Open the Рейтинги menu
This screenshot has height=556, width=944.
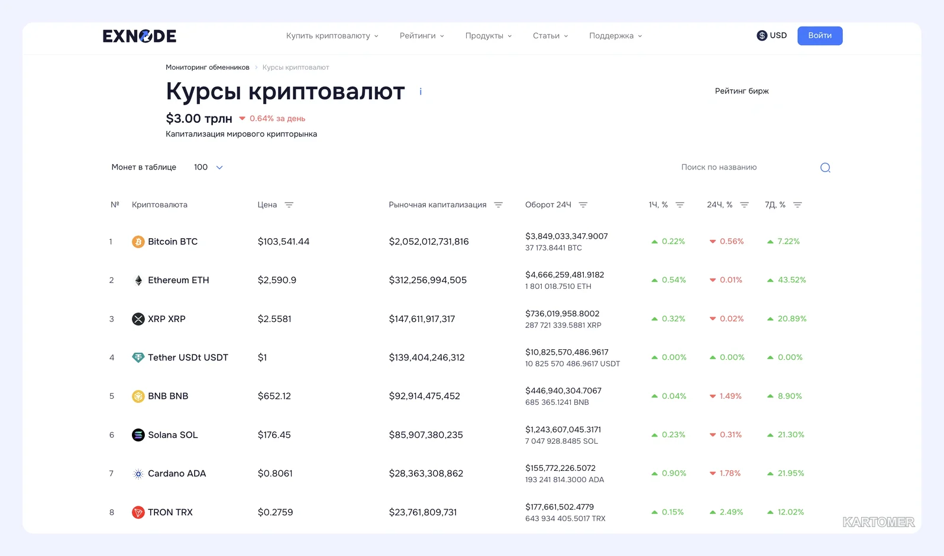tap(422, 36)
